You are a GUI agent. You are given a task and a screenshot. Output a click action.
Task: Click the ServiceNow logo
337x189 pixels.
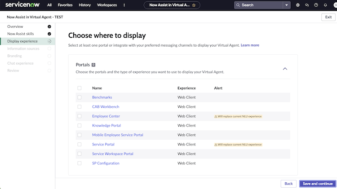[x=22, y=5]
